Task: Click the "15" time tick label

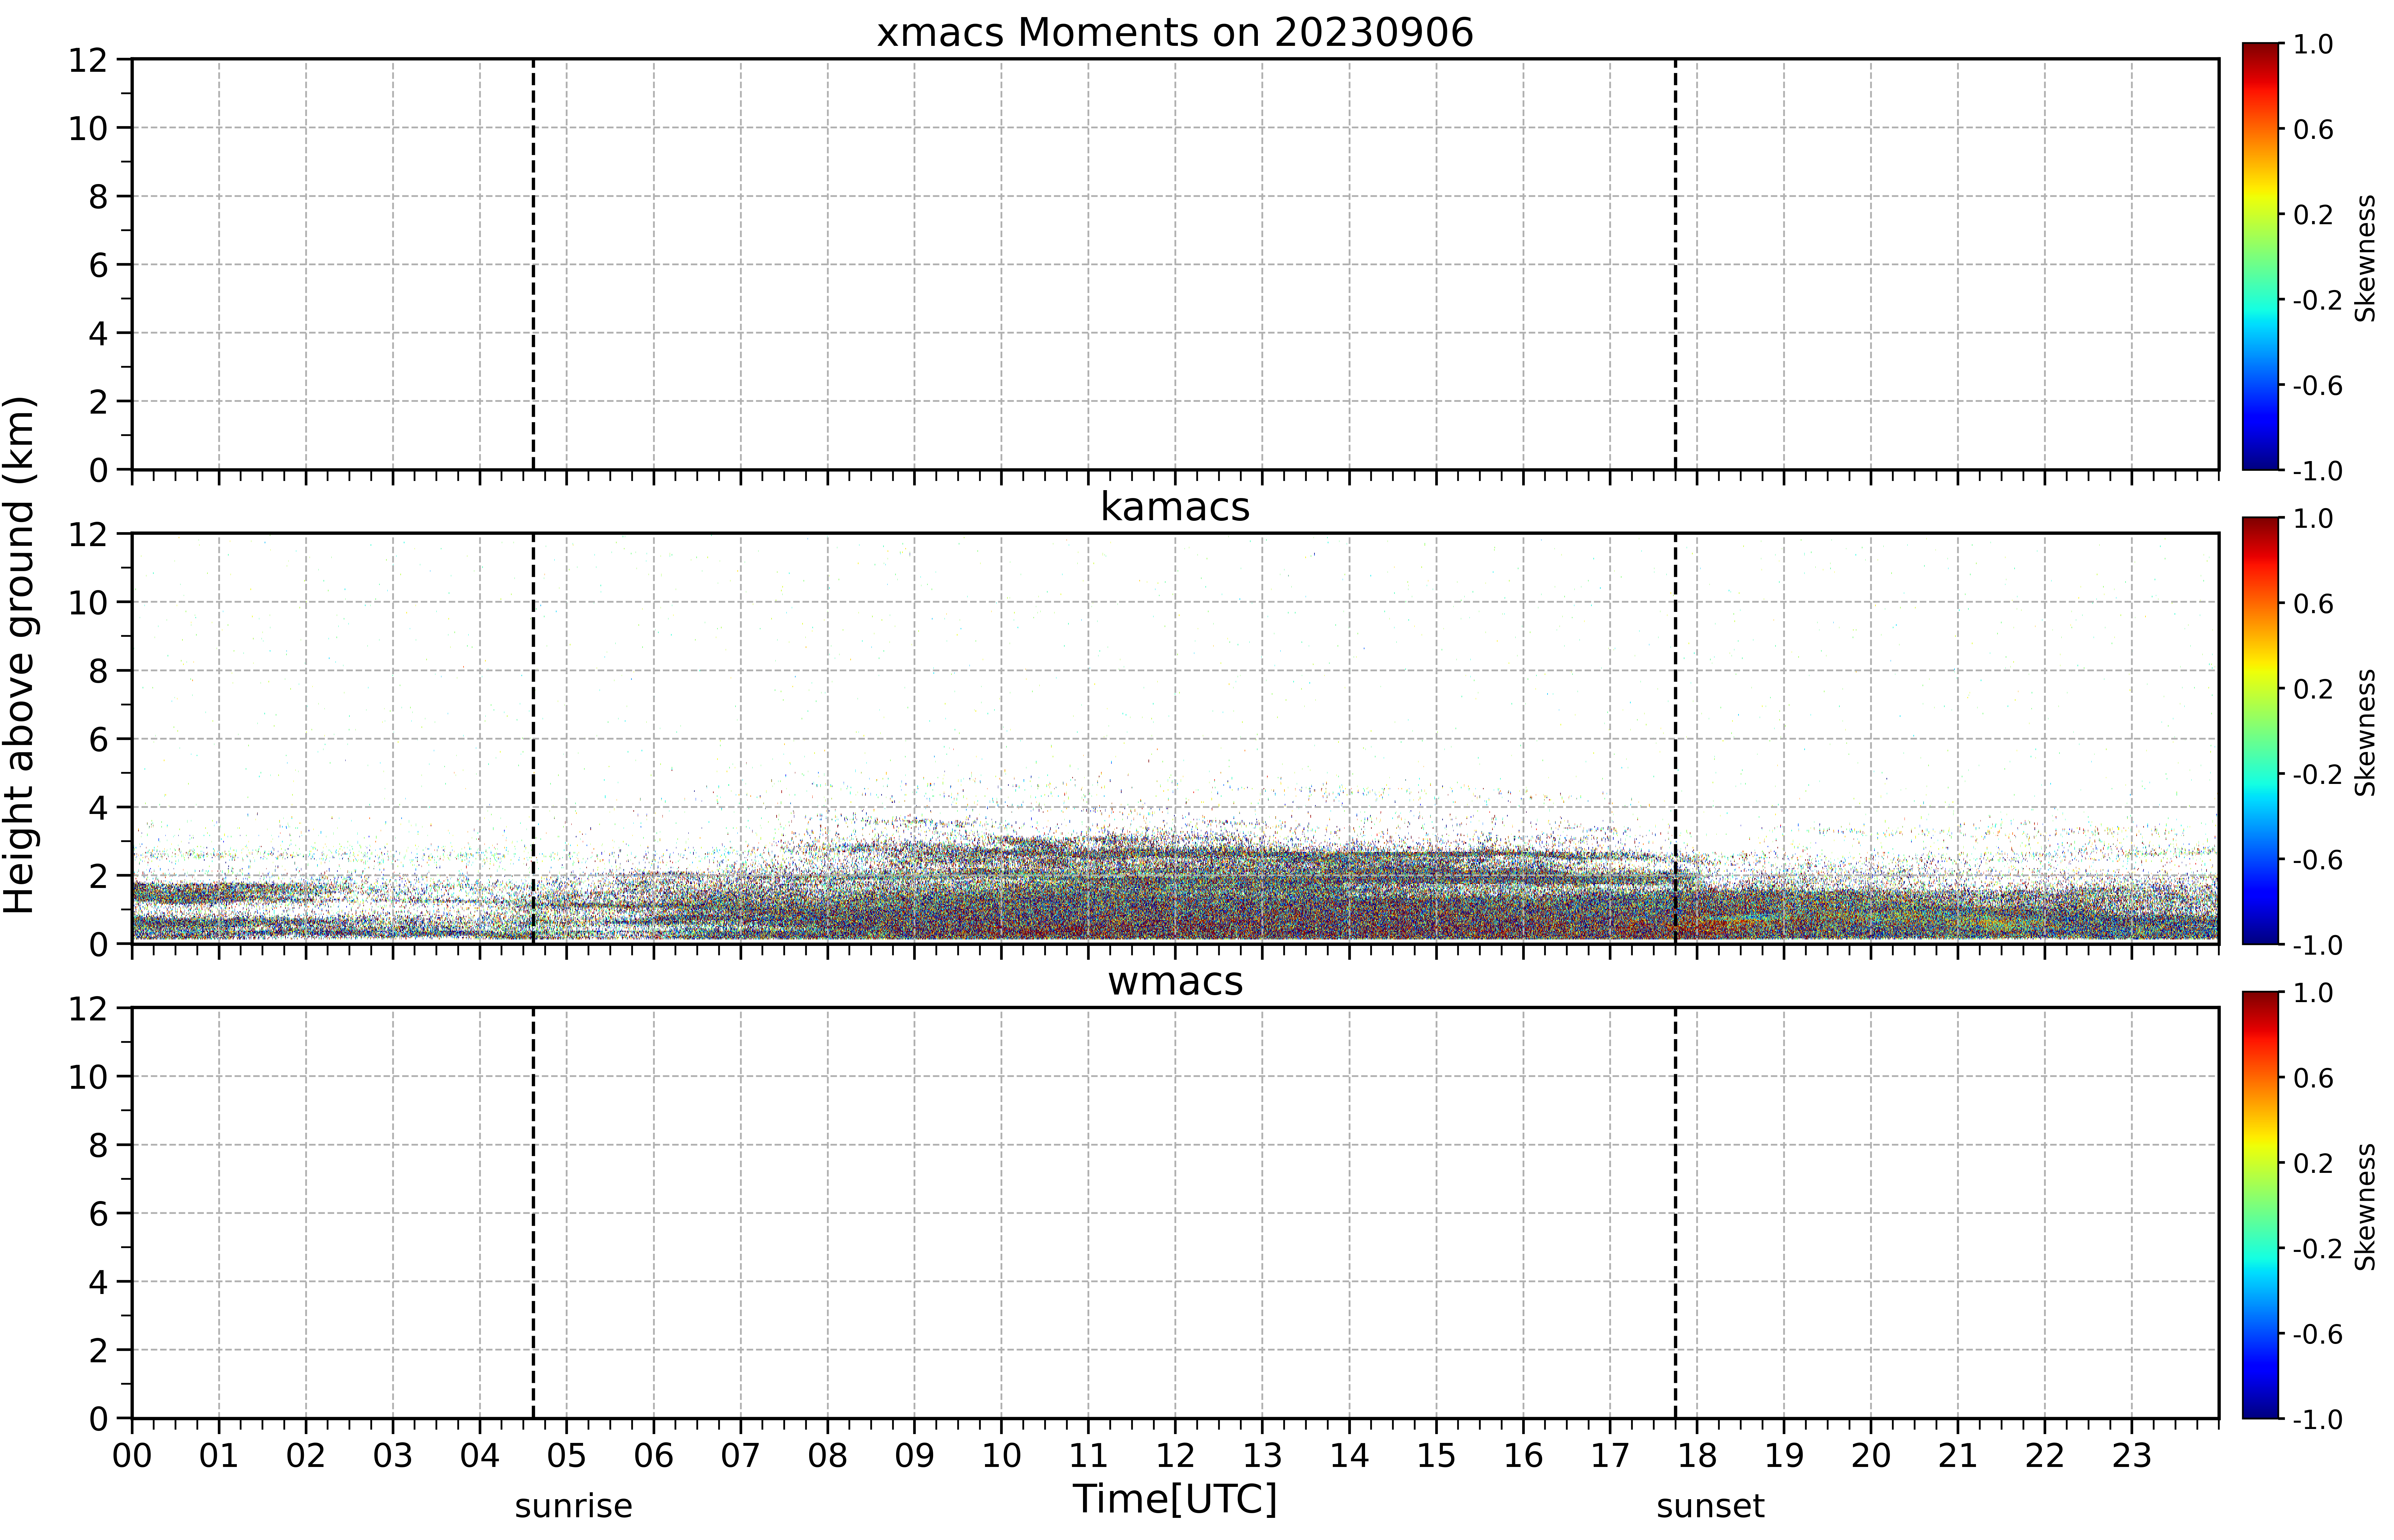Action: pos(1436,1456)
